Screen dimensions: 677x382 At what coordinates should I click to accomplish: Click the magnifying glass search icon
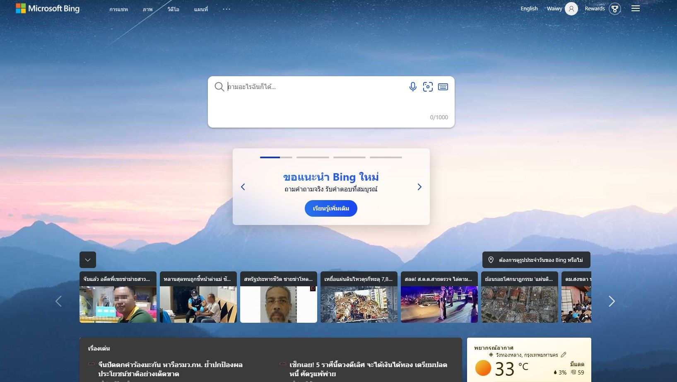(x=219, y=87)
